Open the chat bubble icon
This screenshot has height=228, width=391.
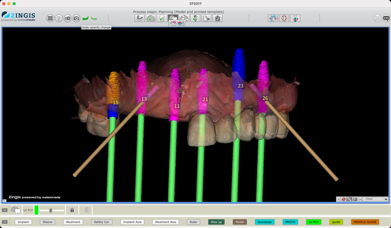[386, 18]
